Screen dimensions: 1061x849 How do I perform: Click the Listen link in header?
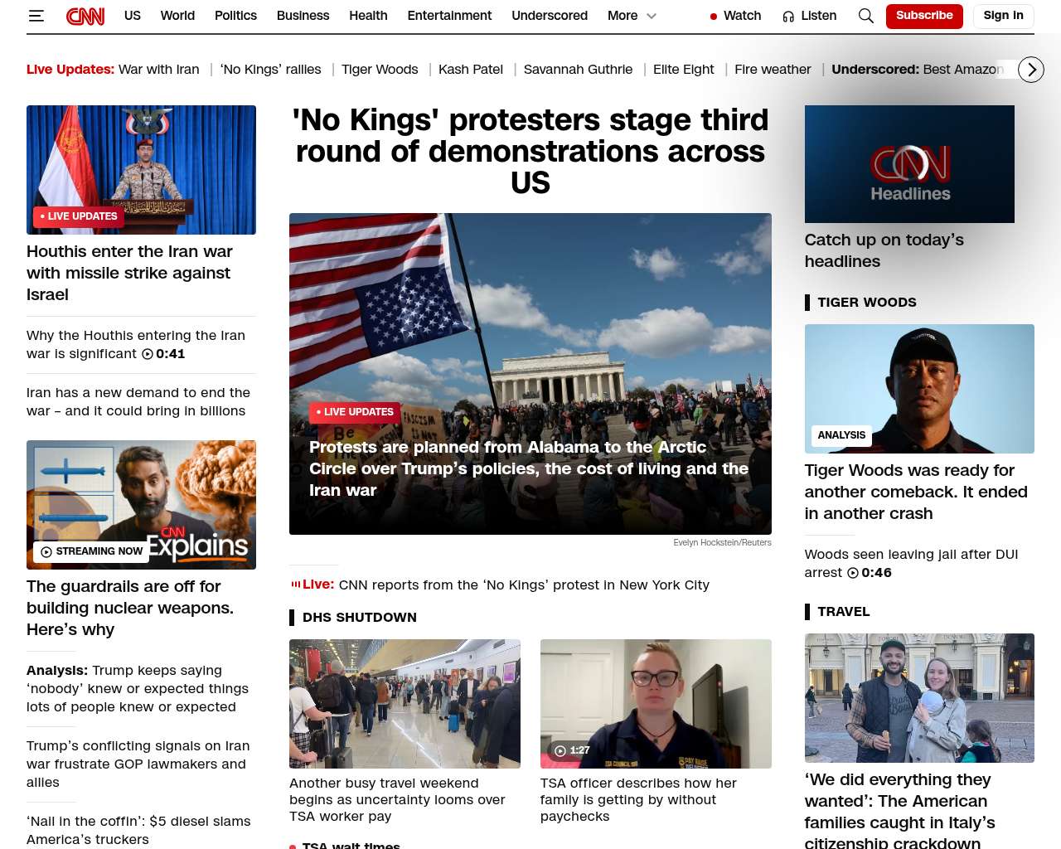tap(819, 16)
